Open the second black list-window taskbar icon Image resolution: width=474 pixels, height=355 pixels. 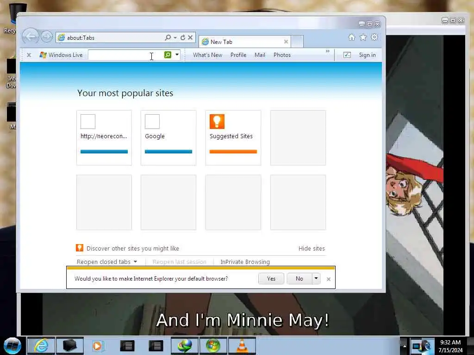tap(156, 346)
